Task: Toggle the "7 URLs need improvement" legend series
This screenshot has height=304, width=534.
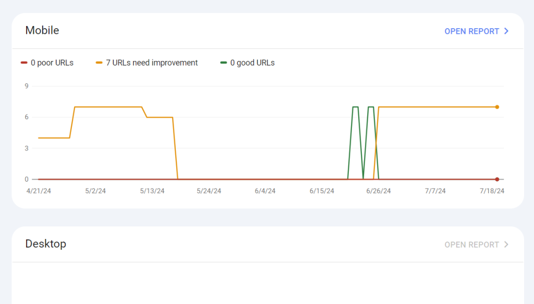Action: (152, 63)
